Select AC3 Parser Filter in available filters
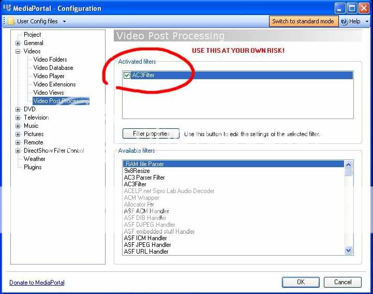Image resolution: width=373 pixels, height=294 pixels. [x=144, y=178]
